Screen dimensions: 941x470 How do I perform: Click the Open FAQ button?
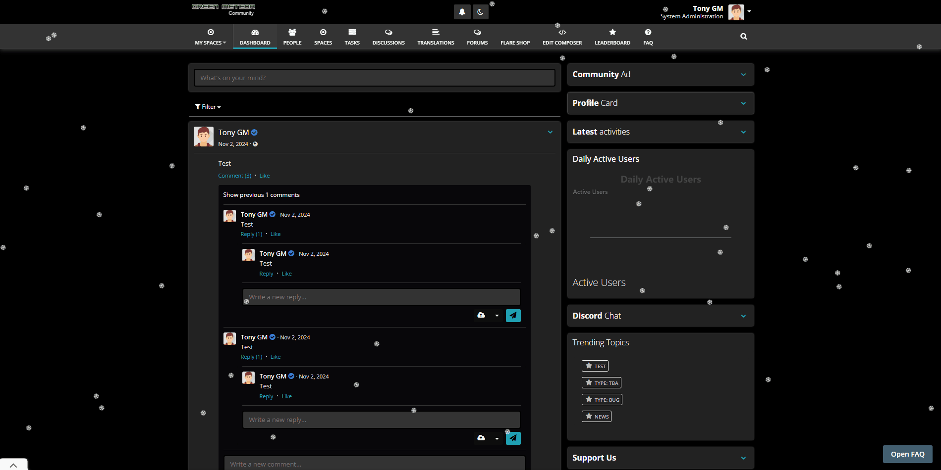(907, 454)
